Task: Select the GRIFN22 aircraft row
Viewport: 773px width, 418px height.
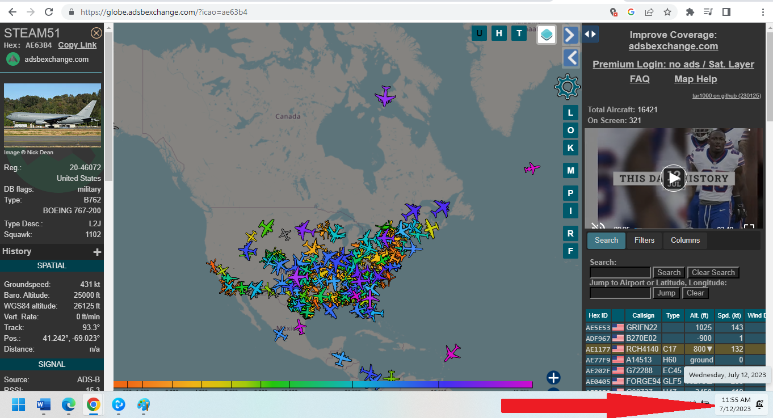Action: [675, 327]
